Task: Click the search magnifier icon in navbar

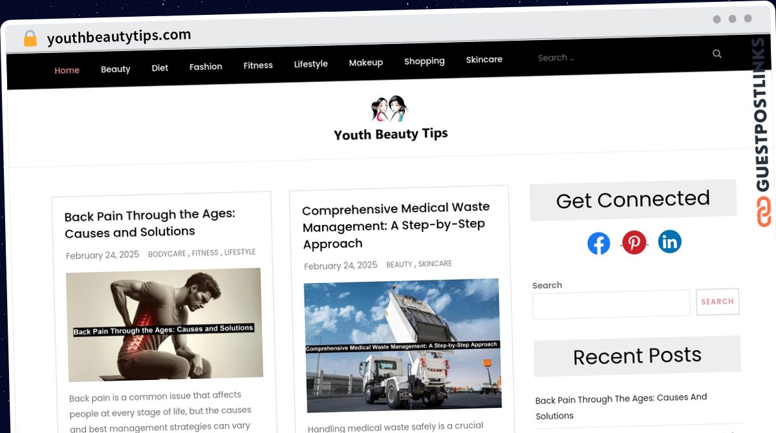Action: pos(717,54)
